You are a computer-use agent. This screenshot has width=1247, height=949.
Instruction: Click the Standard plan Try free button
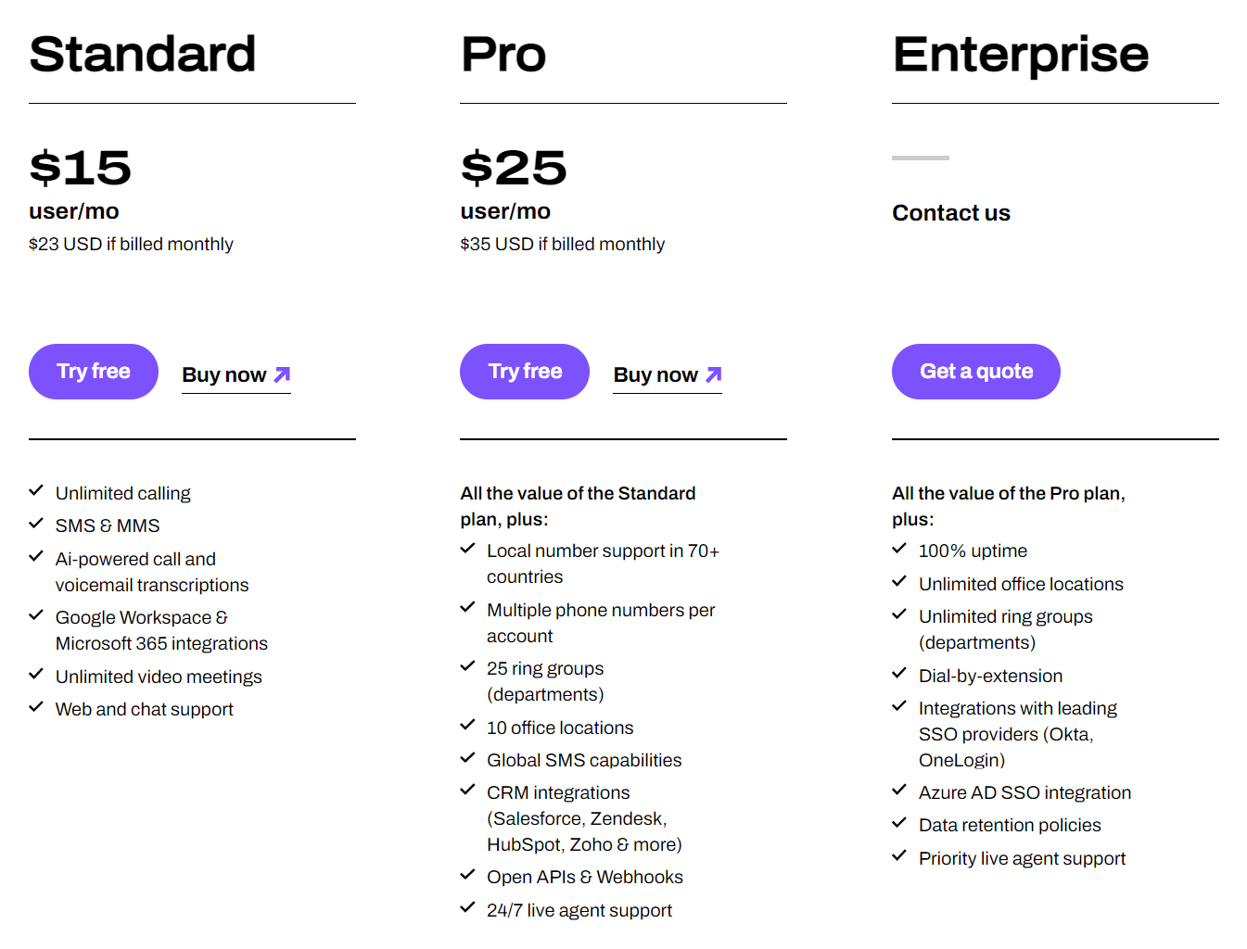point(94,372)
